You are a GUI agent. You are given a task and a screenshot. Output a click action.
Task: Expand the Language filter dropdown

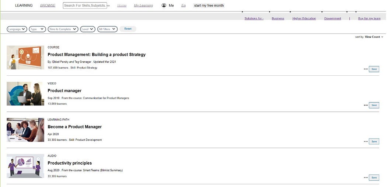(x=17, y=29)
